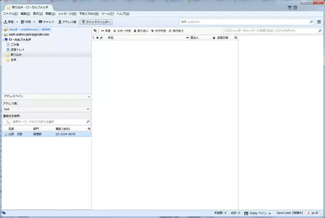Toggle the 未読 unread filter
The width and height of the screenshot is (325, 218).
point(105,31)
